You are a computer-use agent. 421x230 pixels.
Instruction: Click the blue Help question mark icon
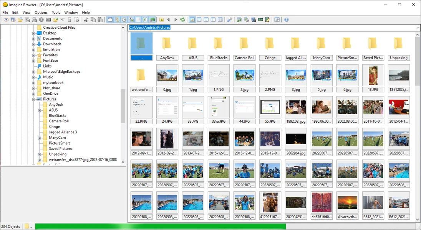(x=287, y=20)
